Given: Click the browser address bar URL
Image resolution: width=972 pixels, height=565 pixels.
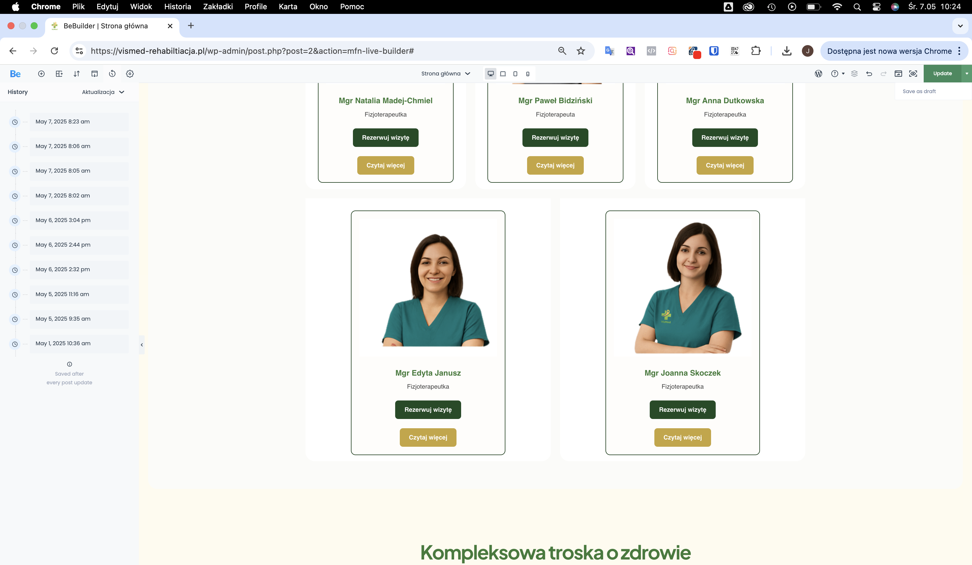Looking at the screenshot, I should point(252,51).
